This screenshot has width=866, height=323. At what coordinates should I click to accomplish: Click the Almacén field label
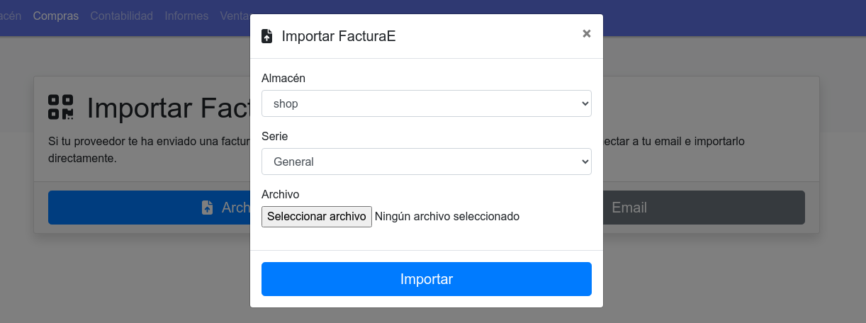283,78
